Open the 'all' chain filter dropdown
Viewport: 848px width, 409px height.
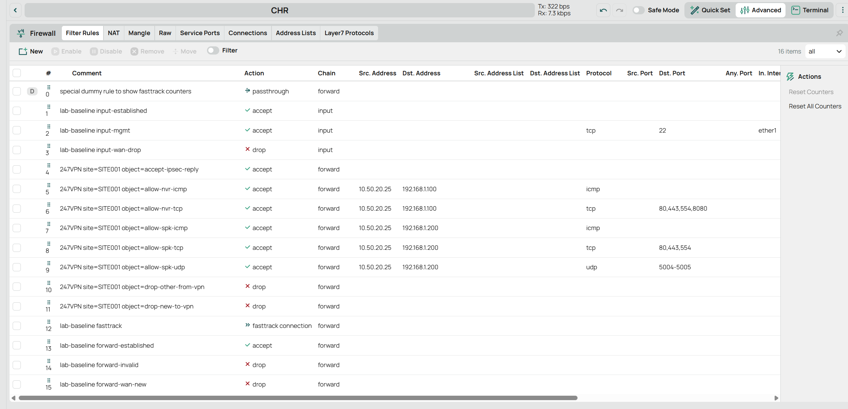[825, 51]
